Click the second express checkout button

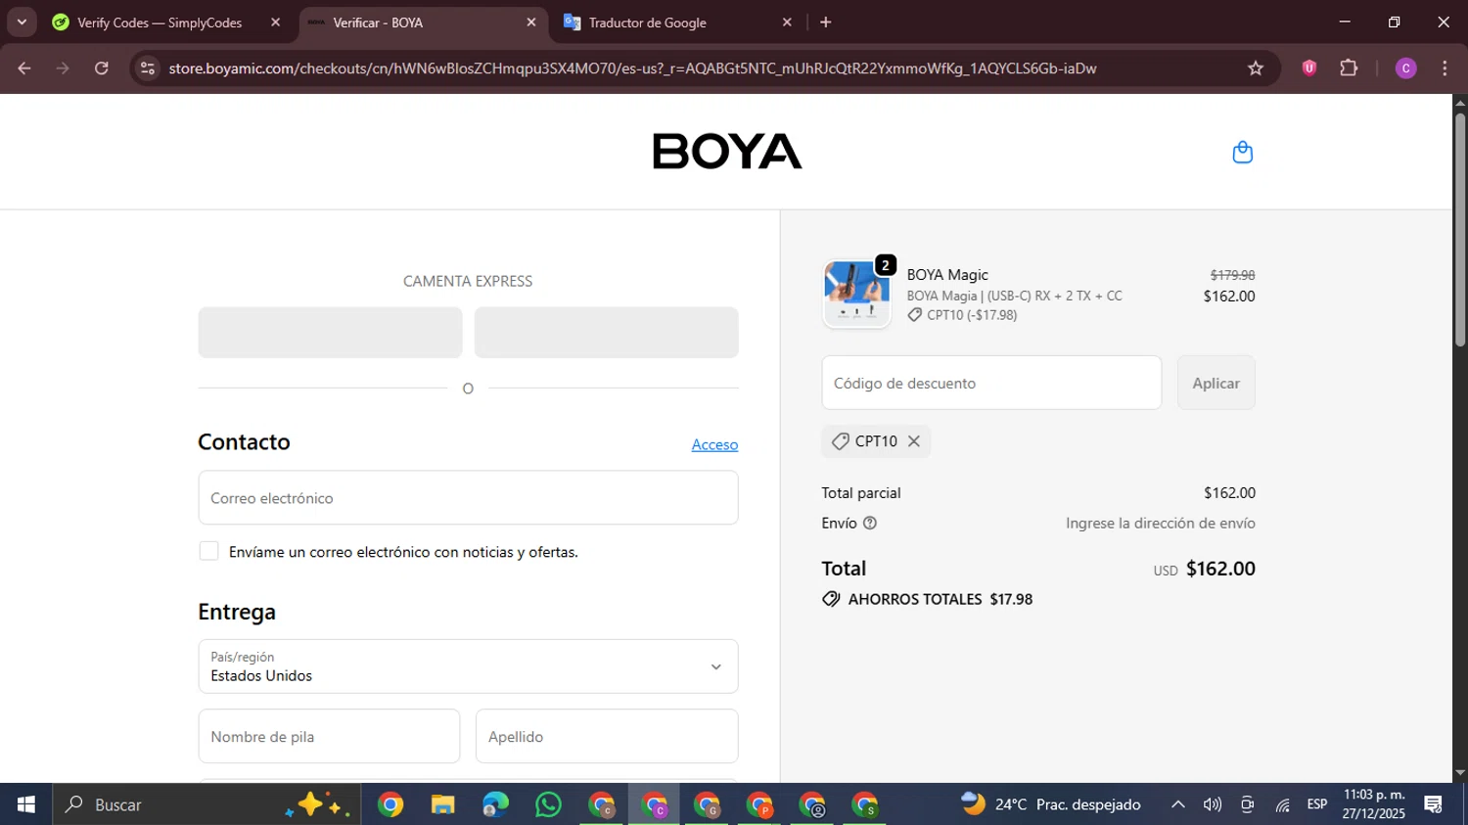(x=607, y=333)
